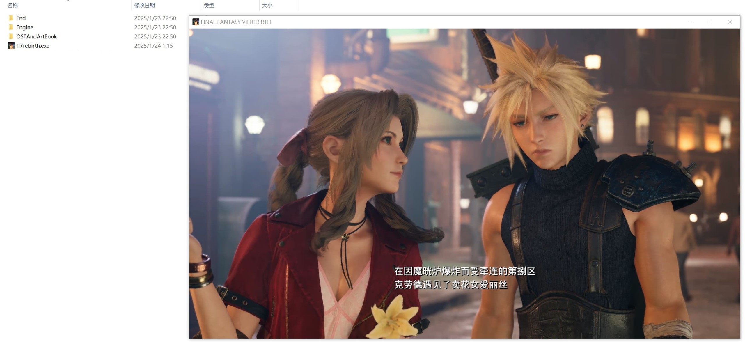Close the FINAL FANTASY VII REBIRTH window
The image size is (745, 342).
point(730,22)
